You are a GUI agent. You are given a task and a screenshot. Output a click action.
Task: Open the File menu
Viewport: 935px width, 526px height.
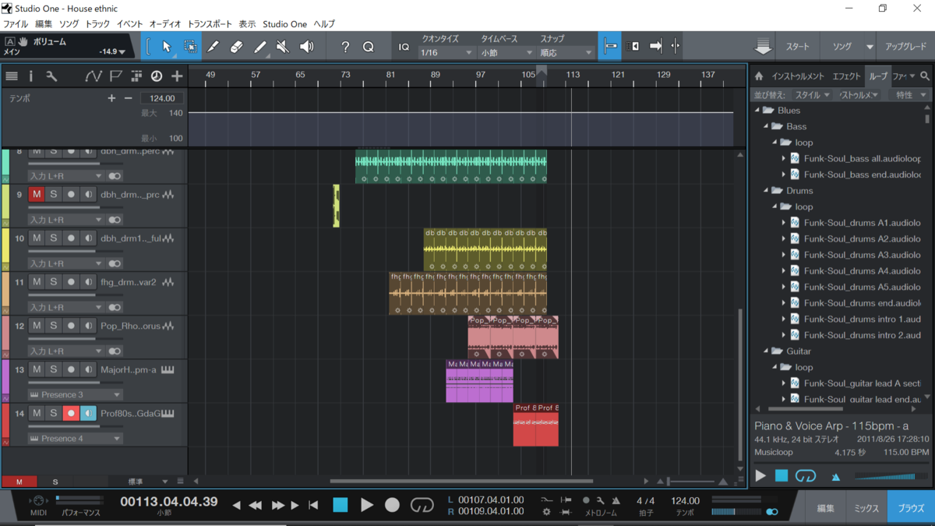point(16,24)
